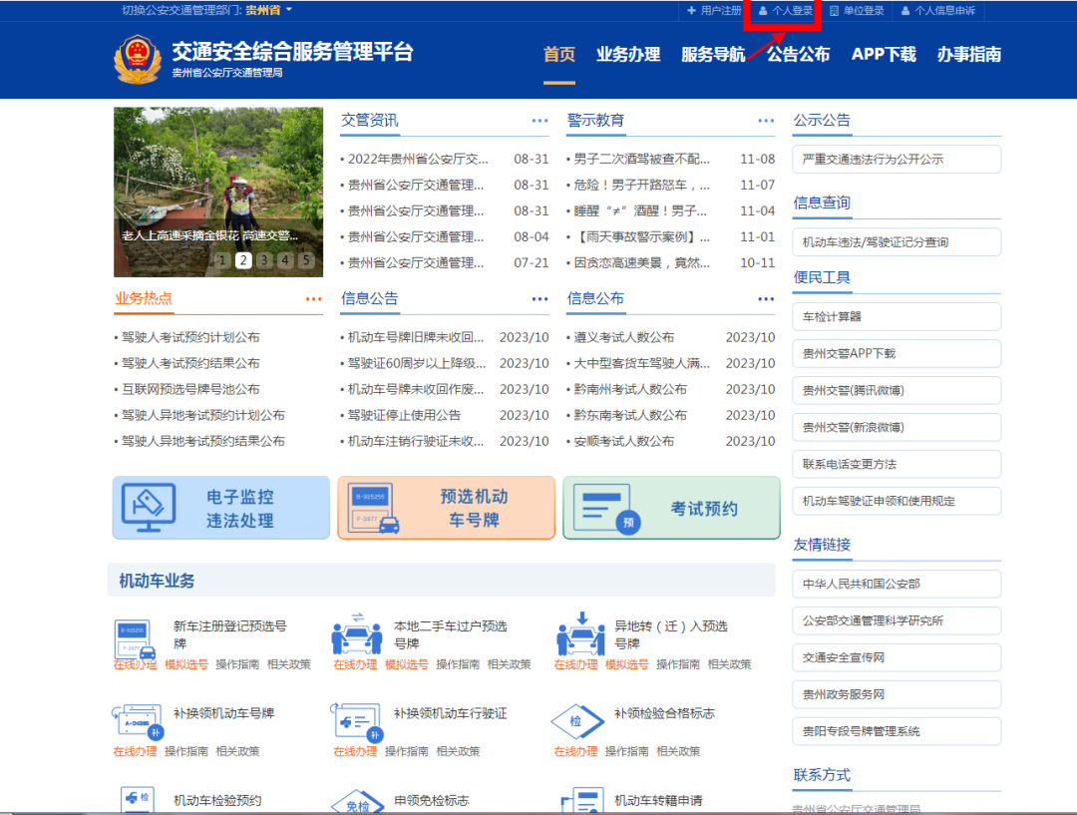Click the 申领免检标志 icon
Viewport: 1077px width, 815px height.
[x=357, y=803]
